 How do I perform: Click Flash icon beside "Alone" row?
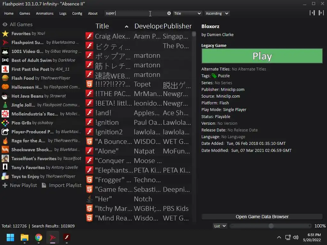click(89, 151)
